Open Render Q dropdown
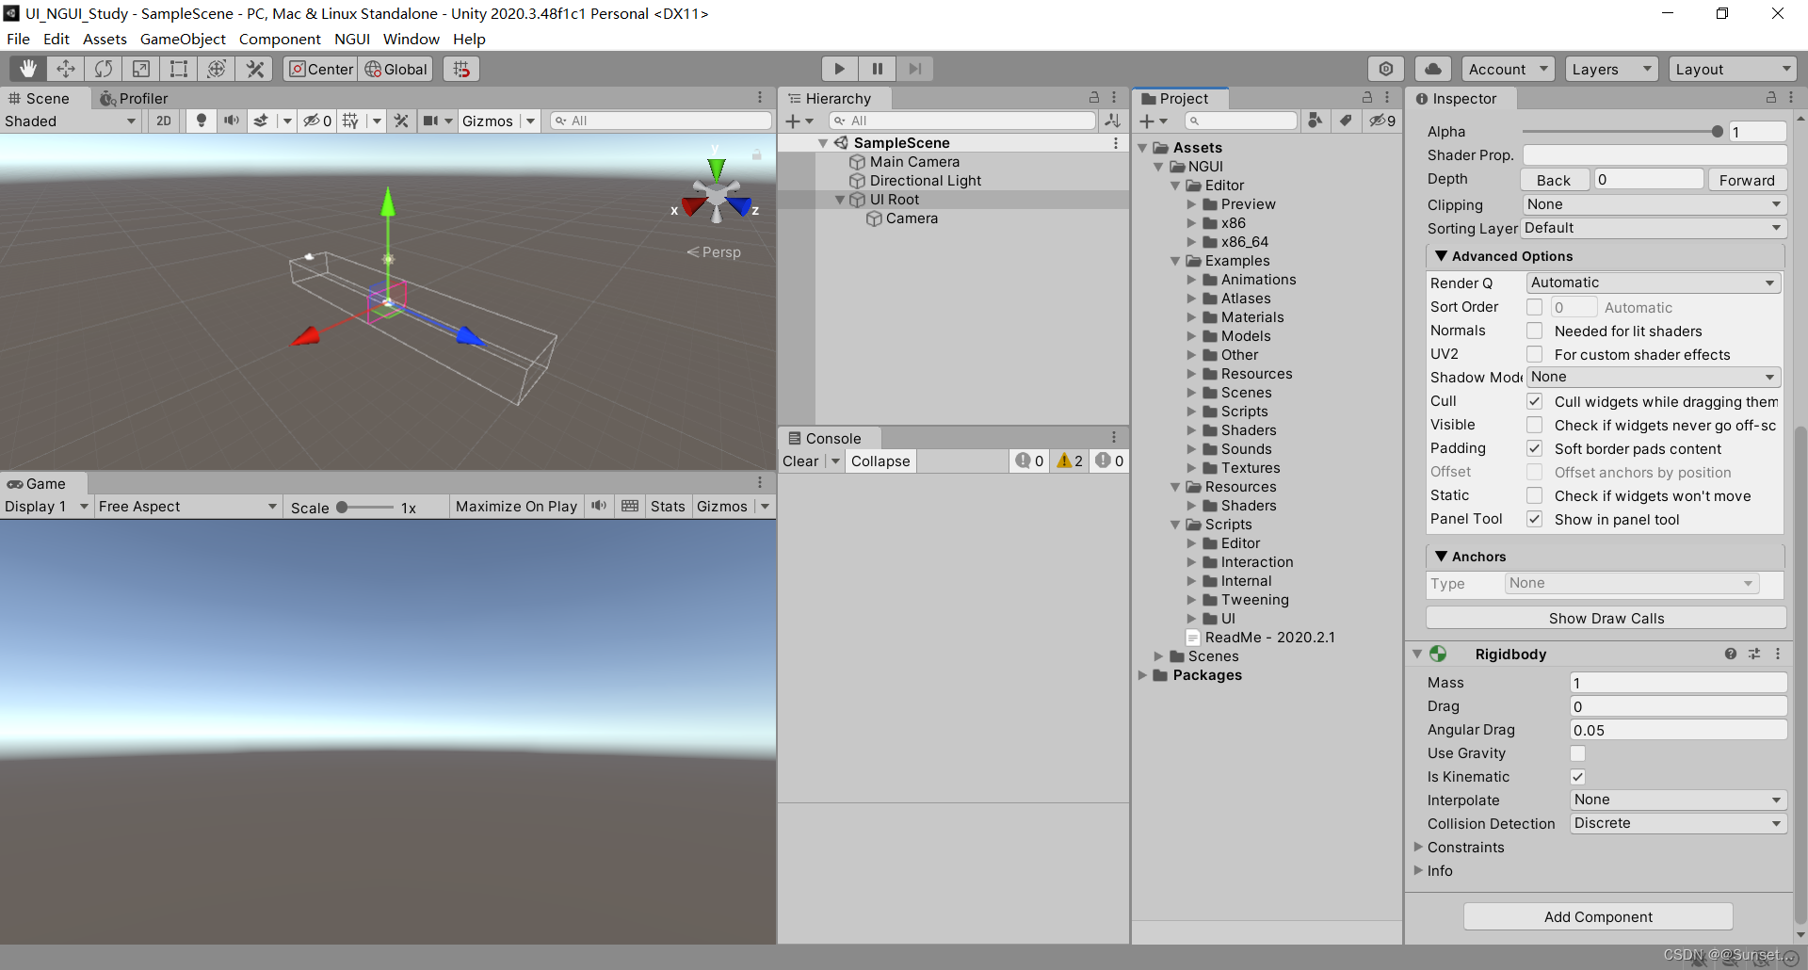The height and width of the screenshot is (970, 1808). (1654, 283)
